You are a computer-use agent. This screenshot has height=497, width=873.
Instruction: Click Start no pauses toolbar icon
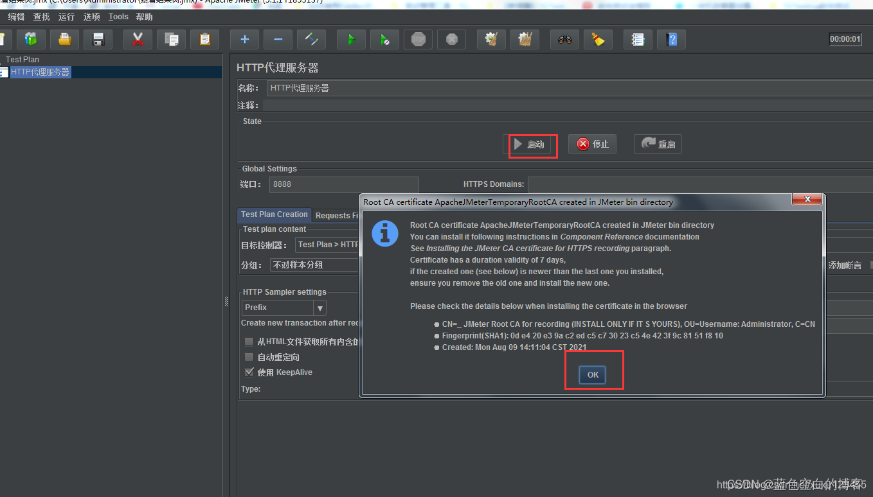pos(384,39)
